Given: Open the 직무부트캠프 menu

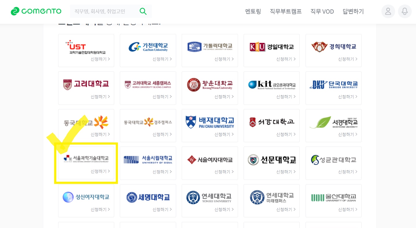Looking at the screenshot, I should click(286, 12).
